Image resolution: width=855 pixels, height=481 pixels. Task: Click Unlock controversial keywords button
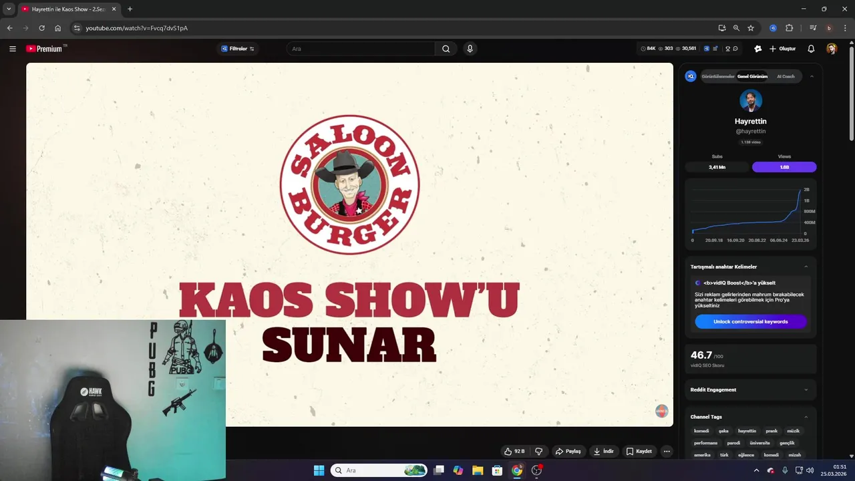tap(751, 321)
